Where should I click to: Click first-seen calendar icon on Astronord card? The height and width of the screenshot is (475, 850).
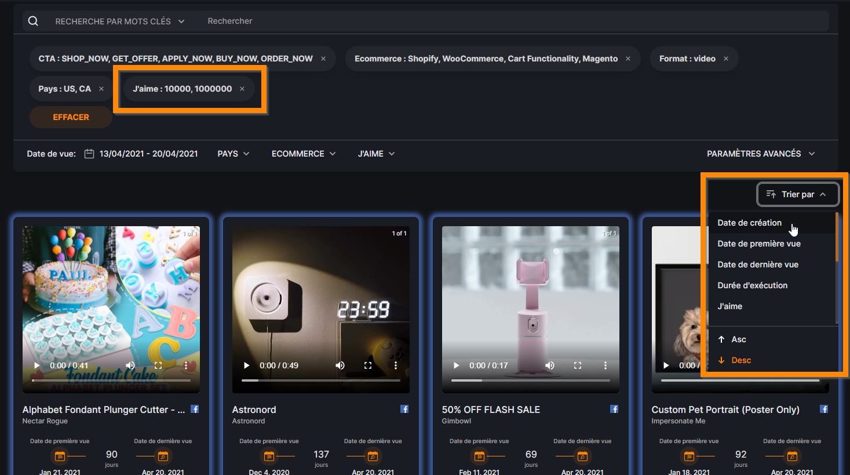click(269, 456)
